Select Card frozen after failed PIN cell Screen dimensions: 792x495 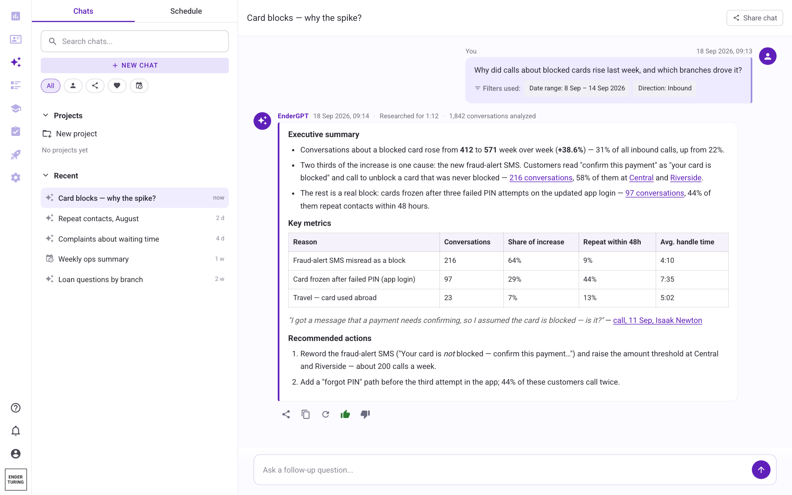[364, 279]
